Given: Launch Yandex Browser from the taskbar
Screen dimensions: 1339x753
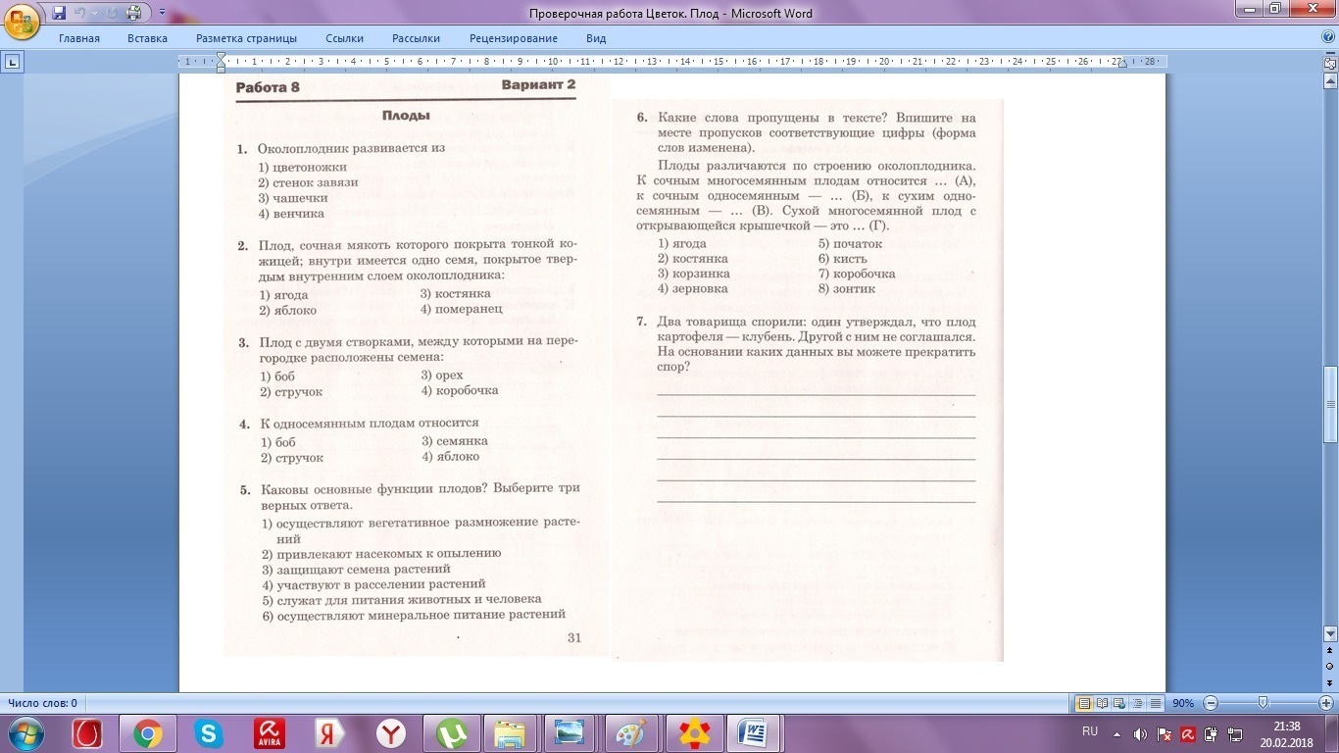Looking at the screenshot, I should click(x=391, y=733).
